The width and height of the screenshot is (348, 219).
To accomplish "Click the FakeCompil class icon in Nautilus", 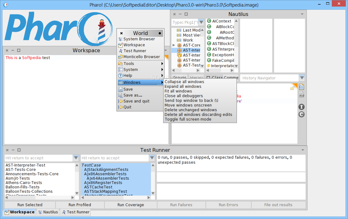I will tap(209, 60).
